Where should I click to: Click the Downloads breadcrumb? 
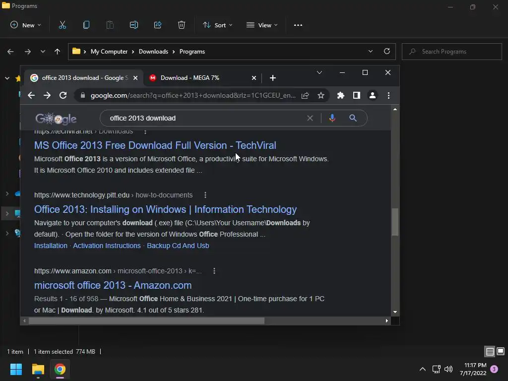[x=154, y=52]
